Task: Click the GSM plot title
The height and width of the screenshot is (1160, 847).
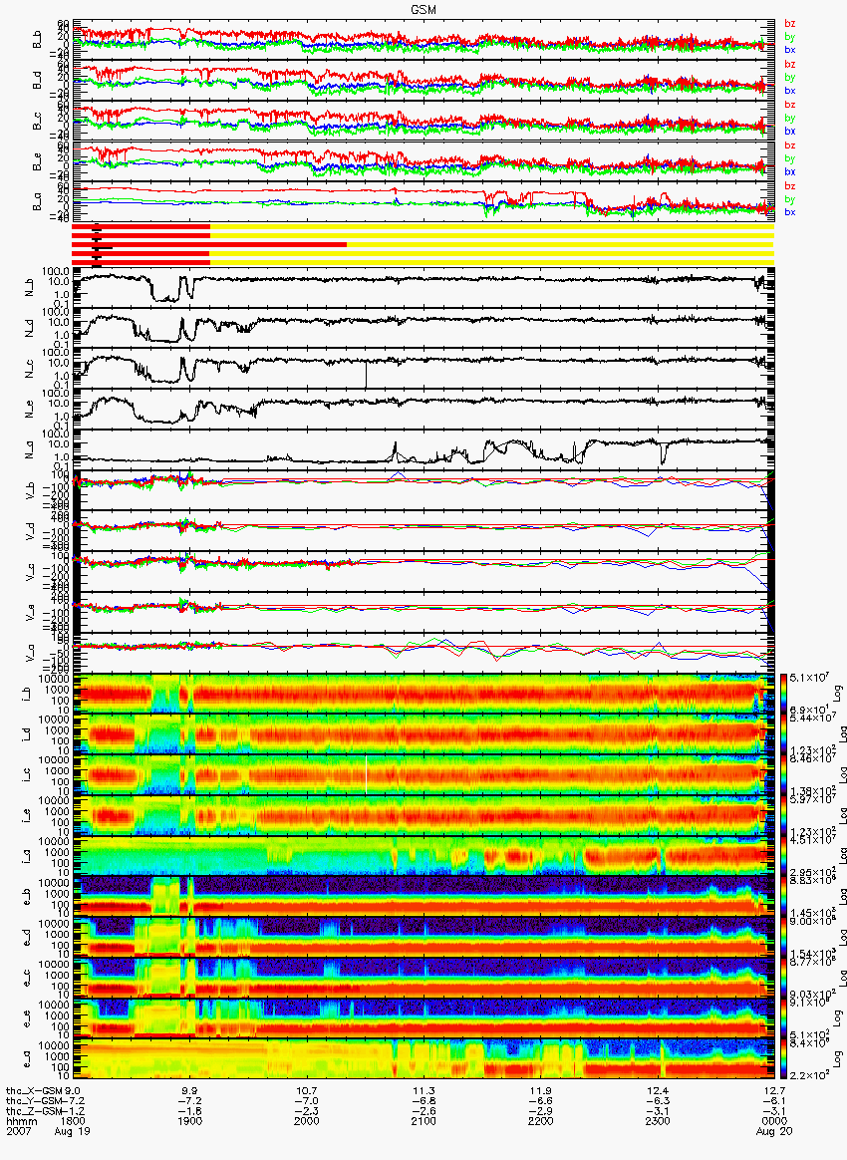Action: [423, 9]
